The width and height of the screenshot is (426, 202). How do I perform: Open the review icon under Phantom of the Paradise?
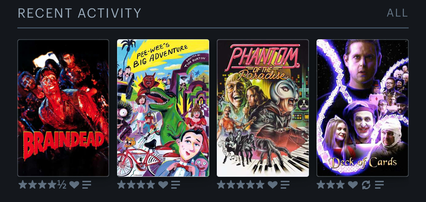point(285,185)
